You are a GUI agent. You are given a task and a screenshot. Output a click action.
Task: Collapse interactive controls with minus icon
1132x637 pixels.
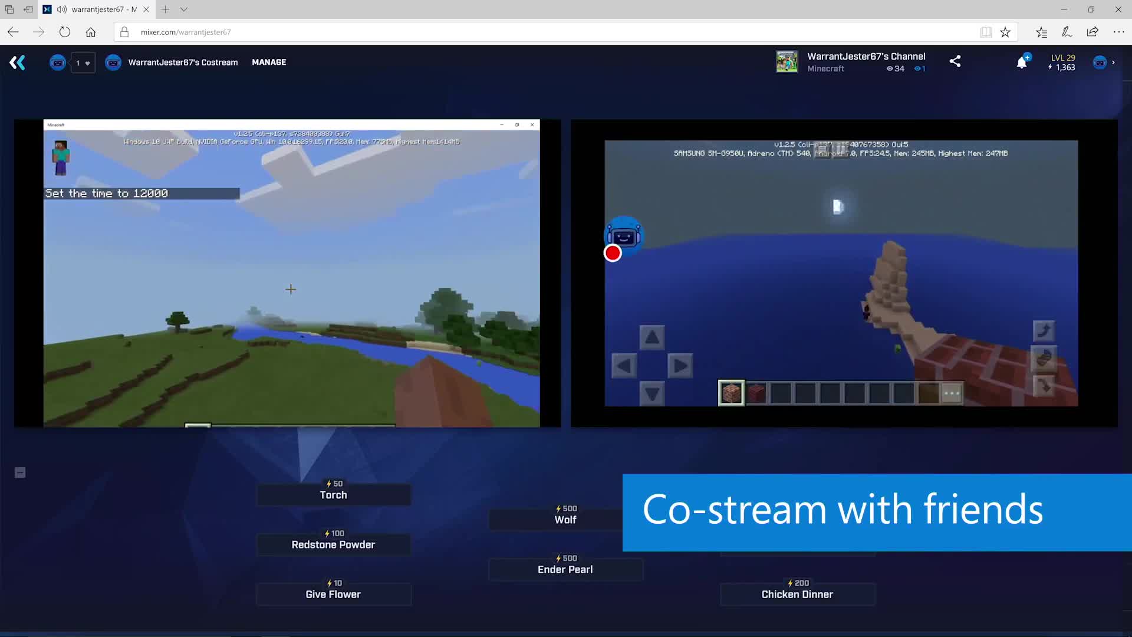tap(20, 472)
